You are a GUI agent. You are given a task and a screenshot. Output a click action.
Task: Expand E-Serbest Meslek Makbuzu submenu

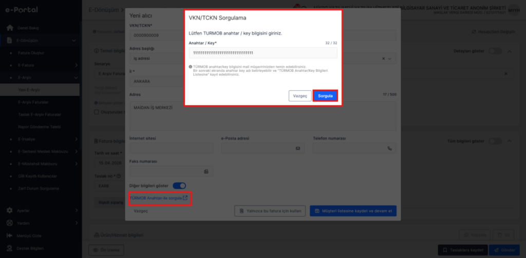click(76, 151)
